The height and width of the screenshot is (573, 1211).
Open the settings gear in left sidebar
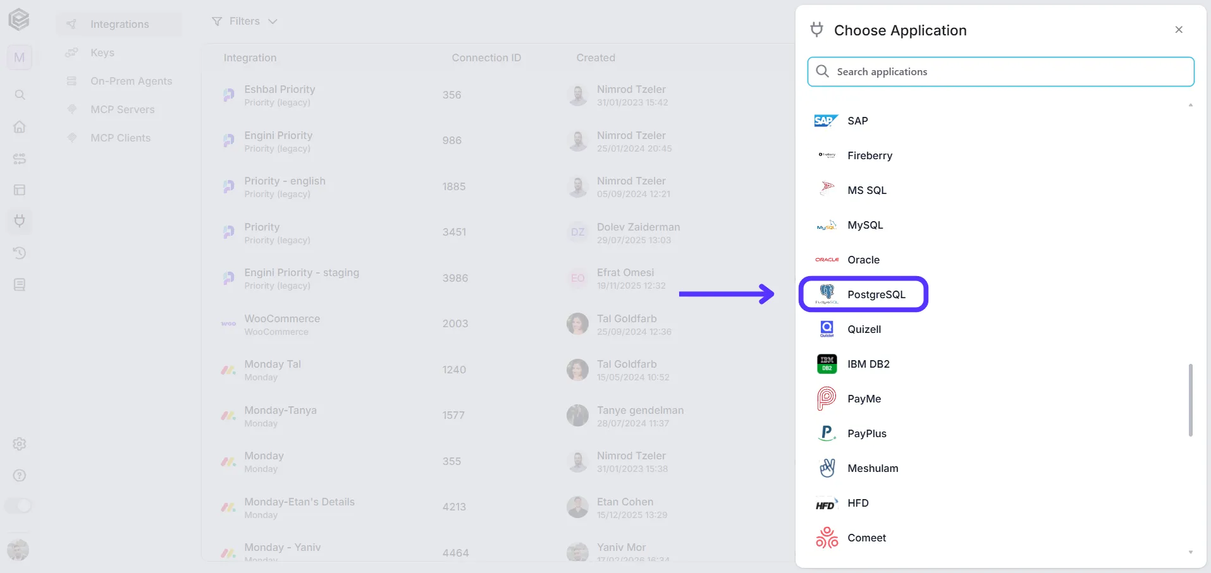point(20,443)
